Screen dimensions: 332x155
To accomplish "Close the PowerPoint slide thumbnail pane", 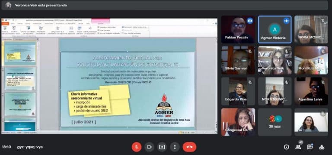I will (x=38, y=39).
